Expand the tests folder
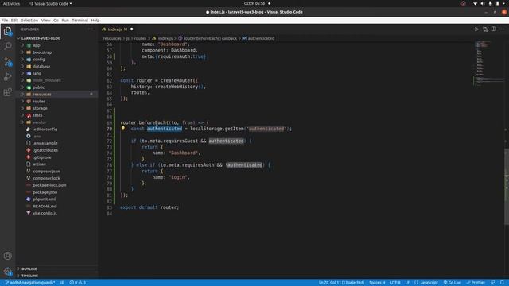 pos(37,115)
